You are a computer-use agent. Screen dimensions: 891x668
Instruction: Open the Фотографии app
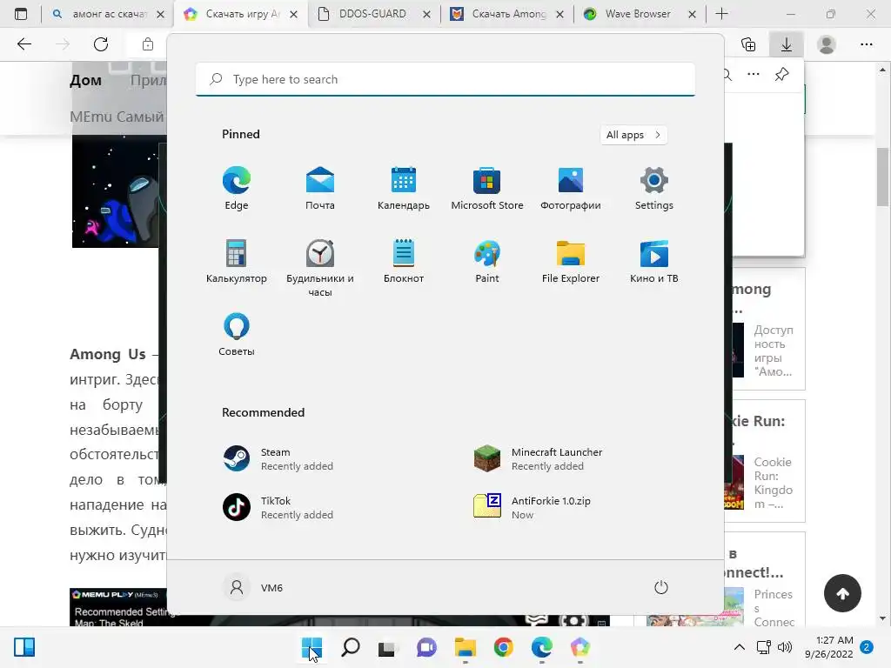click(571, 189)
